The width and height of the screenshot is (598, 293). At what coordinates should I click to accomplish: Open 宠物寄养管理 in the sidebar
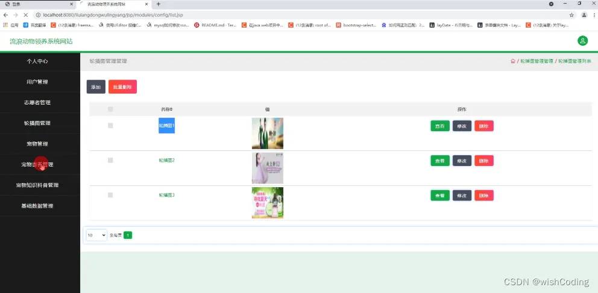[x=37, y=164]
